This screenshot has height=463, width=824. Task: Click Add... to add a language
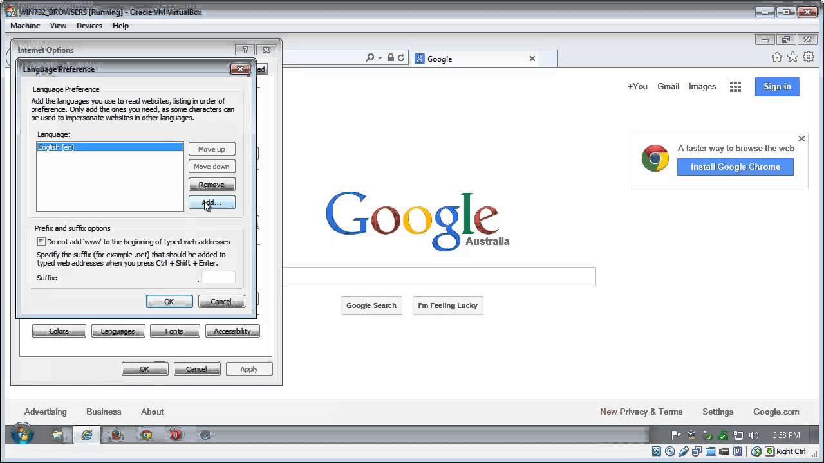[x=212, y=203]
